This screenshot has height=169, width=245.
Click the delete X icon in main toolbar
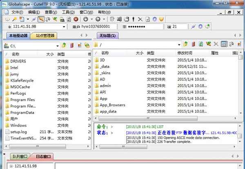140,19
